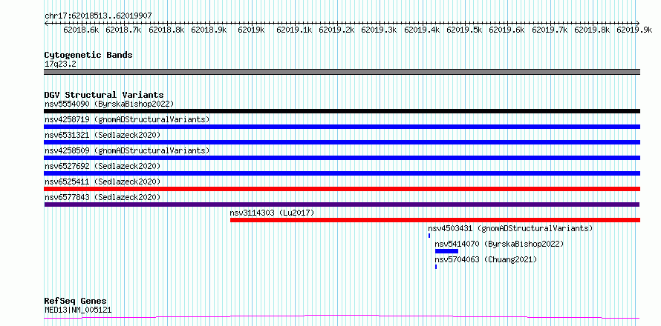The image size is (661, 326).
Task: Click the 62018.6k ruler tick label
Action: point(82,30)
